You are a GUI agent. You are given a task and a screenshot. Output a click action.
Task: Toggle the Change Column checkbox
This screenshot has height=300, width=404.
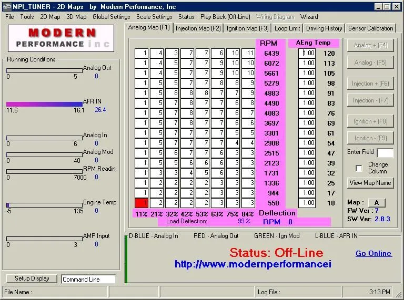pyautogui.click(x=359, y=168)
